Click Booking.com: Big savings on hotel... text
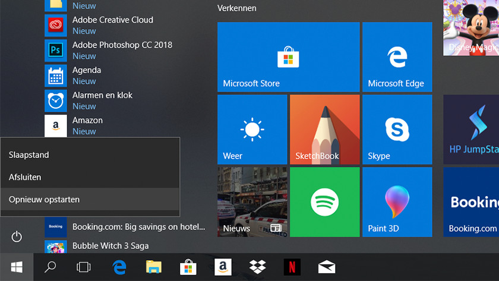Image resolution: width=499 pixels, height=281 pixels. [139, 227]
